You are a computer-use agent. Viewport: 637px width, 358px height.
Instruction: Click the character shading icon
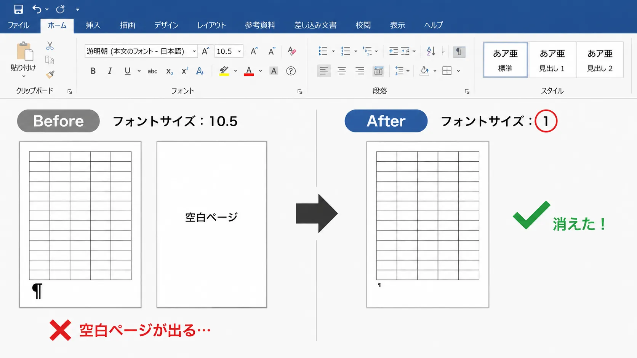pos(274,71)
